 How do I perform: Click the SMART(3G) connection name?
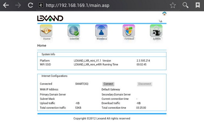pos(82,84)
